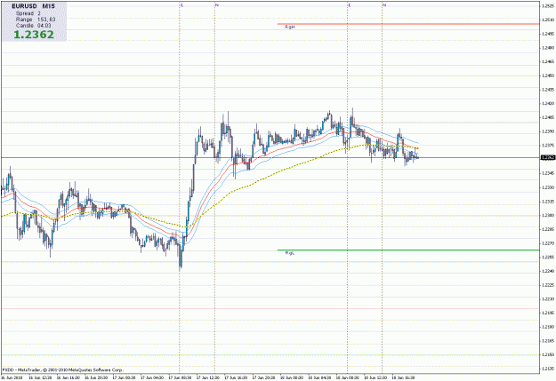Click the 1.2510 price axis label

(548, 20)
